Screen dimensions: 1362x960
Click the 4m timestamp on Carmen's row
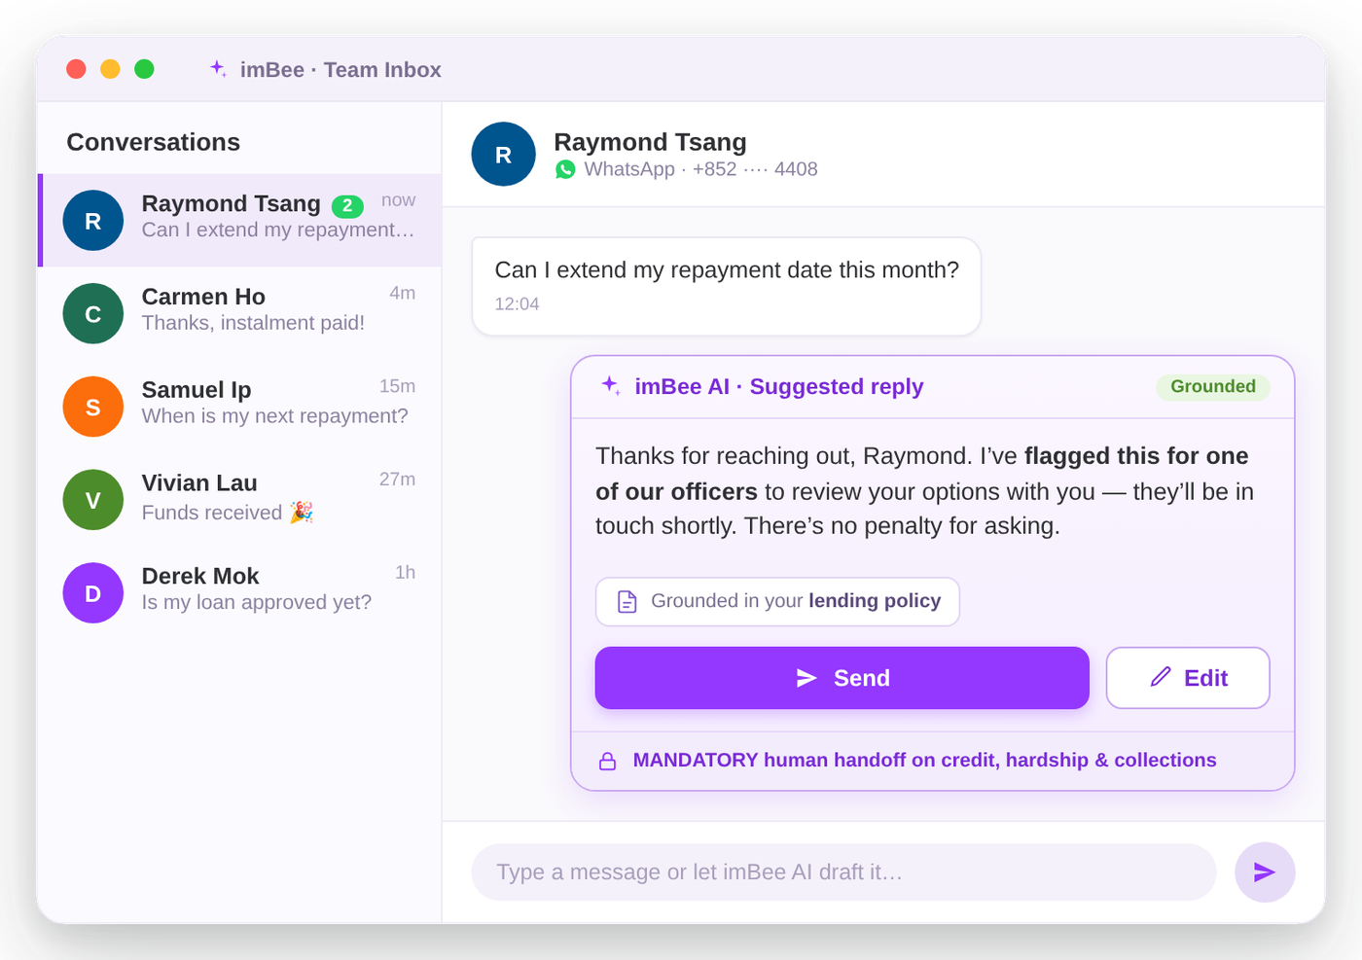402,293
